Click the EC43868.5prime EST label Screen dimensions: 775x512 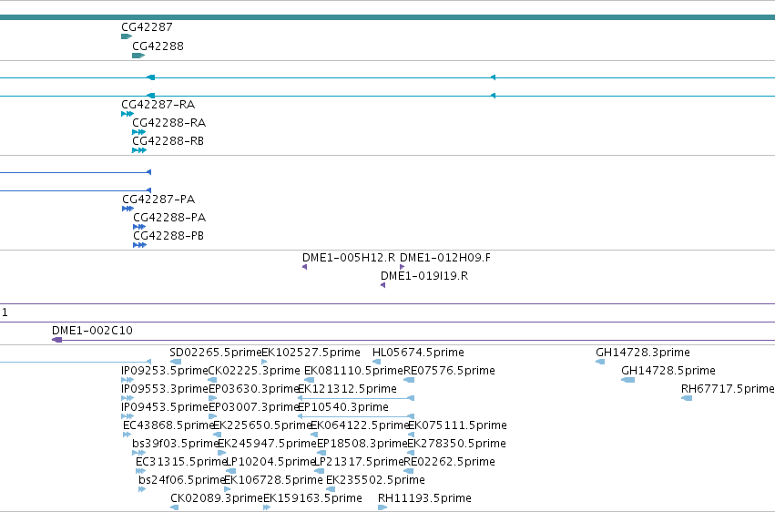pyautogui.click(x=168, y=425)
